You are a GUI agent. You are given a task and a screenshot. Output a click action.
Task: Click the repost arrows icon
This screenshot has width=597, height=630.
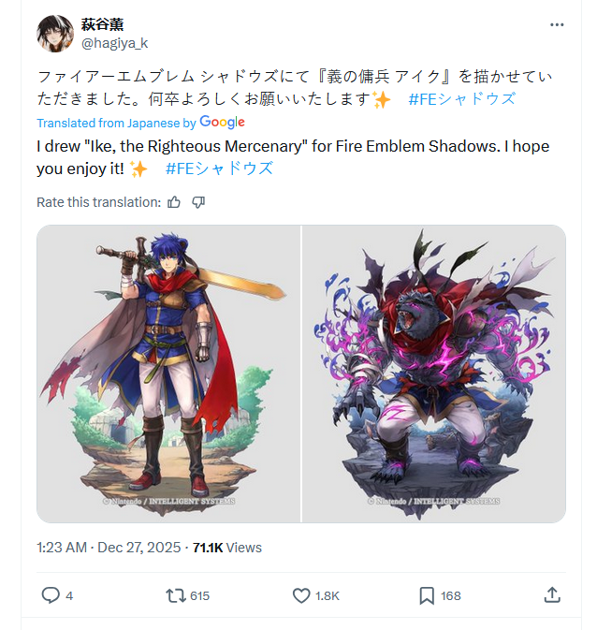click(175, 595)
